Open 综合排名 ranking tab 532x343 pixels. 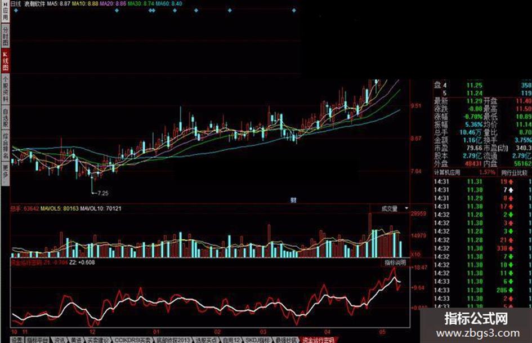(5, 146)
